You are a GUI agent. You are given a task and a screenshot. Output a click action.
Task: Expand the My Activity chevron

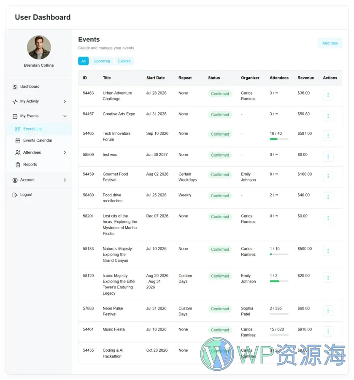coord(65,101)
